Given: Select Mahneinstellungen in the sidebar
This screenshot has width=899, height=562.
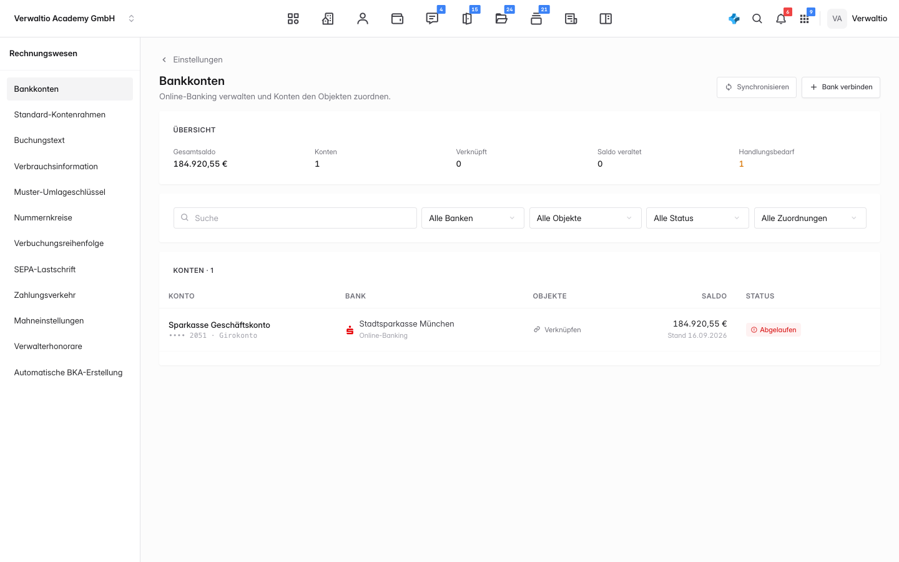Looking at the screenshot, I should [70, 321].
